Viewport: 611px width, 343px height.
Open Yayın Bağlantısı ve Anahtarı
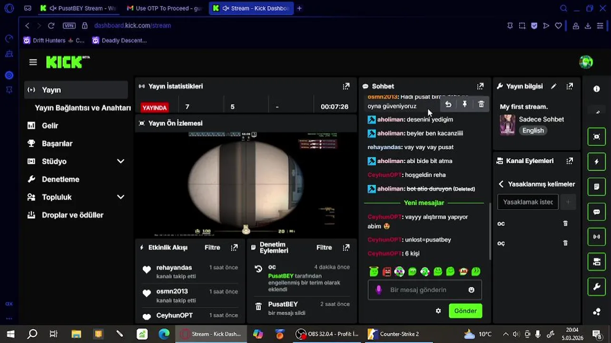(x=83, y=108)
